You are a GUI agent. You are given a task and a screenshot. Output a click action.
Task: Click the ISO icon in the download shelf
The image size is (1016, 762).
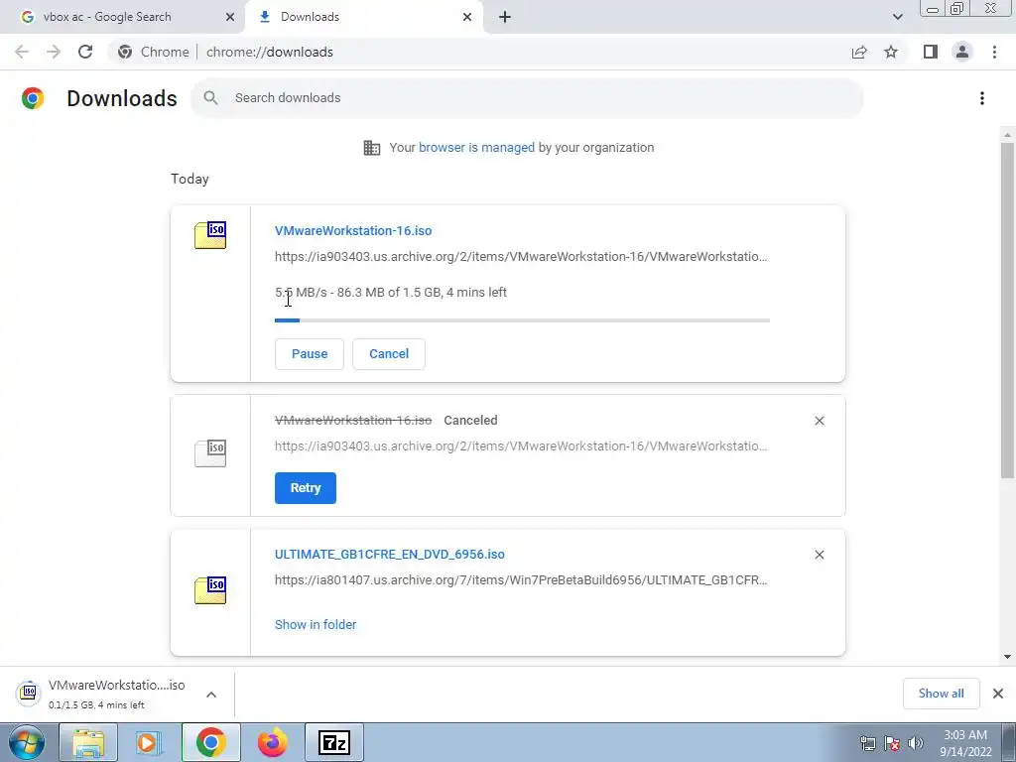[x=29, y=694]
